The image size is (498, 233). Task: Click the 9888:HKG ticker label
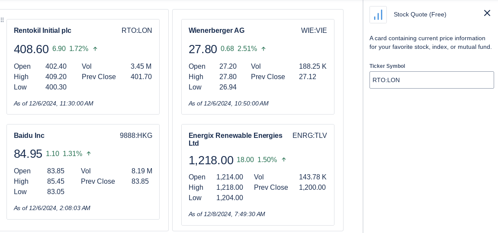point(136,136)
